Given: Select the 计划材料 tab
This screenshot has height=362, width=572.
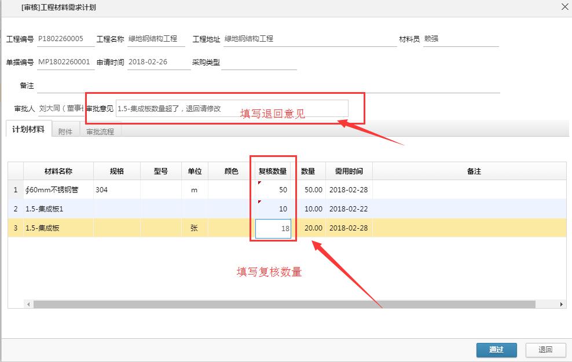Looking at the screenshot, I should tap(28, 129).
